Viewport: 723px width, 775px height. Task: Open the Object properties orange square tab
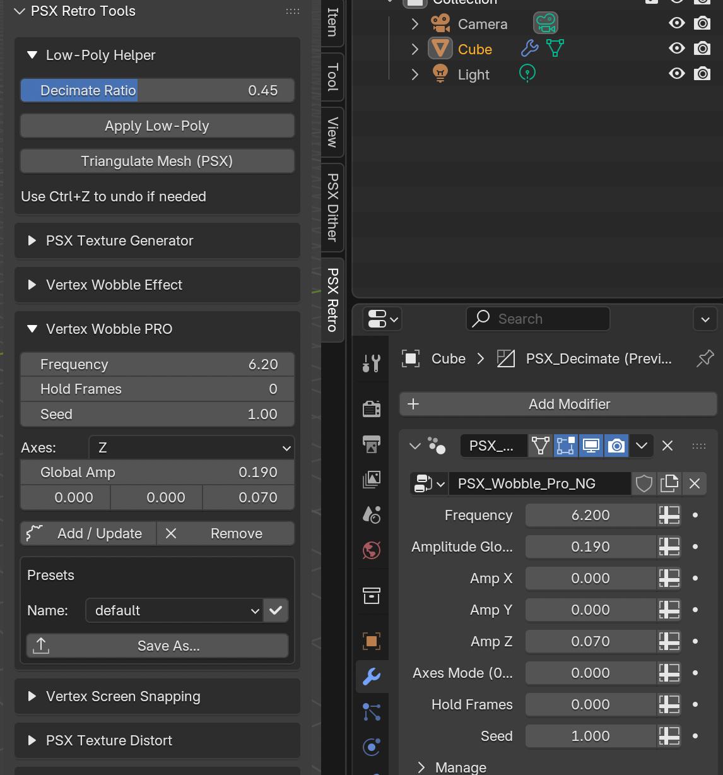(372, 641)
